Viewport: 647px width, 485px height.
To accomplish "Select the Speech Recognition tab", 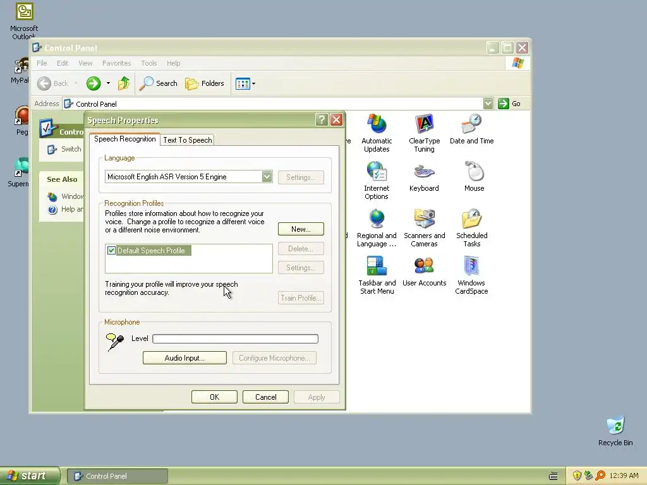I will [124, 139].
